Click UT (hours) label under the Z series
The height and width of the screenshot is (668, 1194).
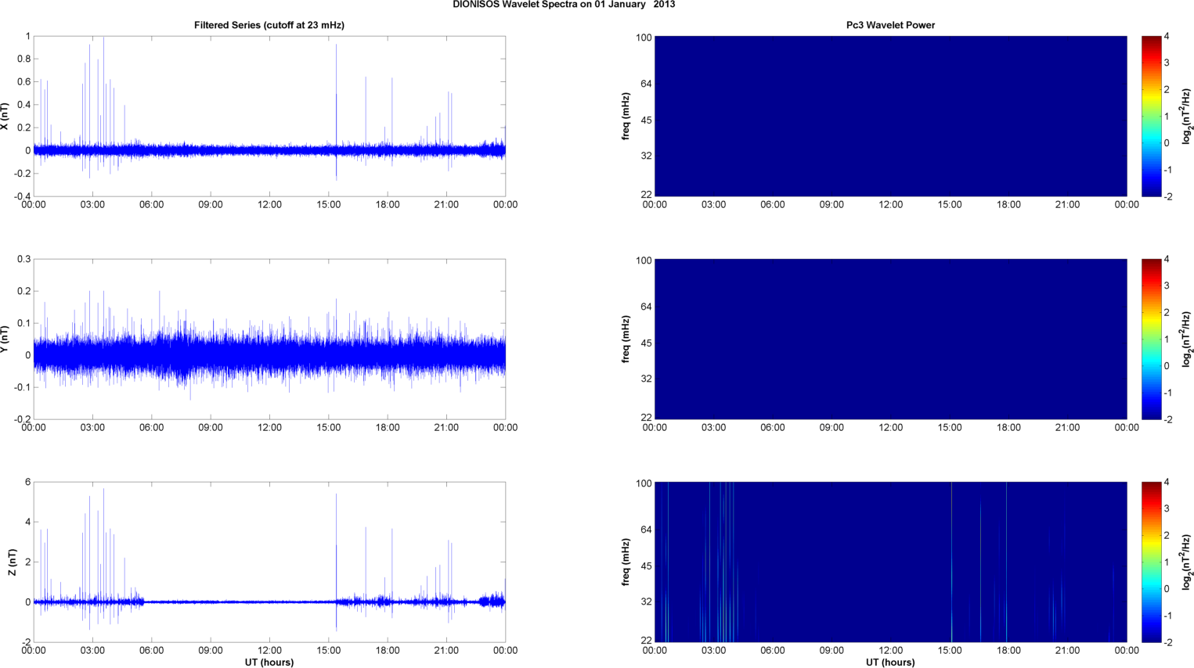pos(269,662)
